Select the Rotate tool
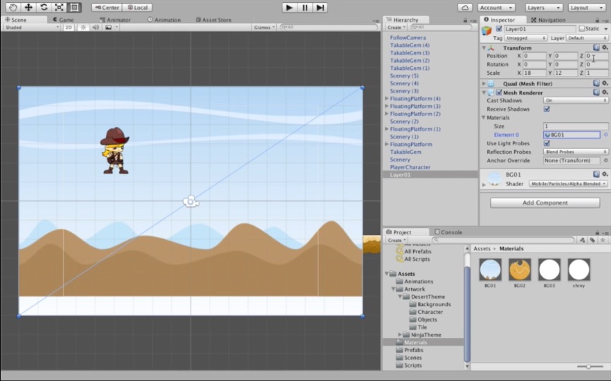 tap(44, 7)
